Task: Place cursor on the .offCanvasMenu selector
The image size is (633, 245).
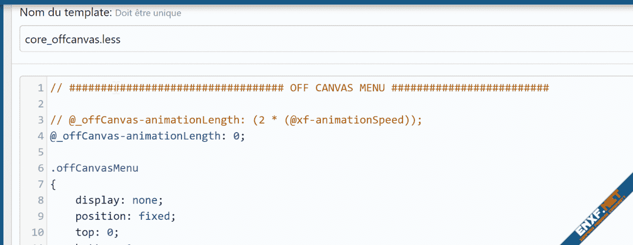Action: click(94, 168)
